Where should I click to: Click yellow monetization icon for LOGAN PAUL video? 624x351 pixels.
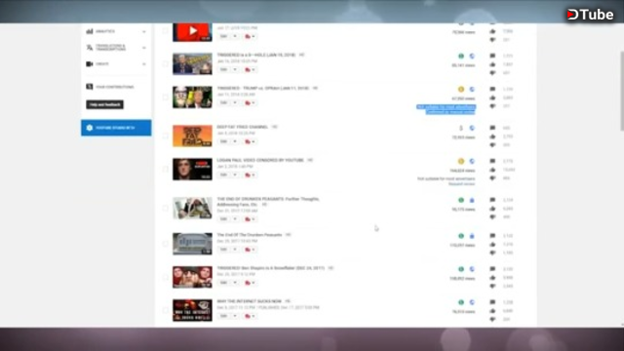461,161
